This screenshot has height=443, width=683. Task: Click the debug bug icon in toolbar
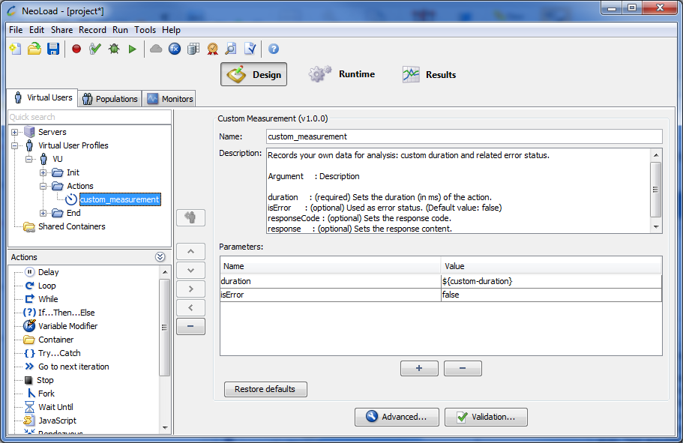coord(114,49)
